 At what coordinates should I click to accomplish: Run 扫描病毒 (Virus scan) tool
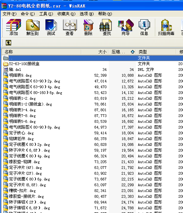pos(166,27)
